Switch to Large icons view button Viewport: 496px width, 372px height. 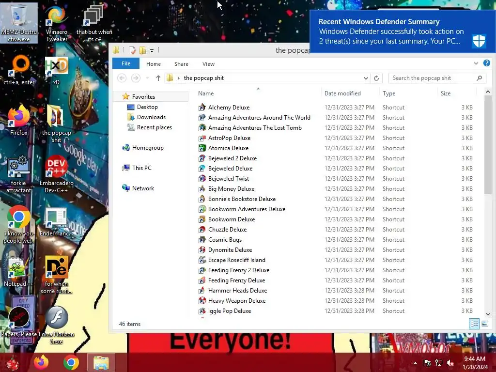[485, 324]
